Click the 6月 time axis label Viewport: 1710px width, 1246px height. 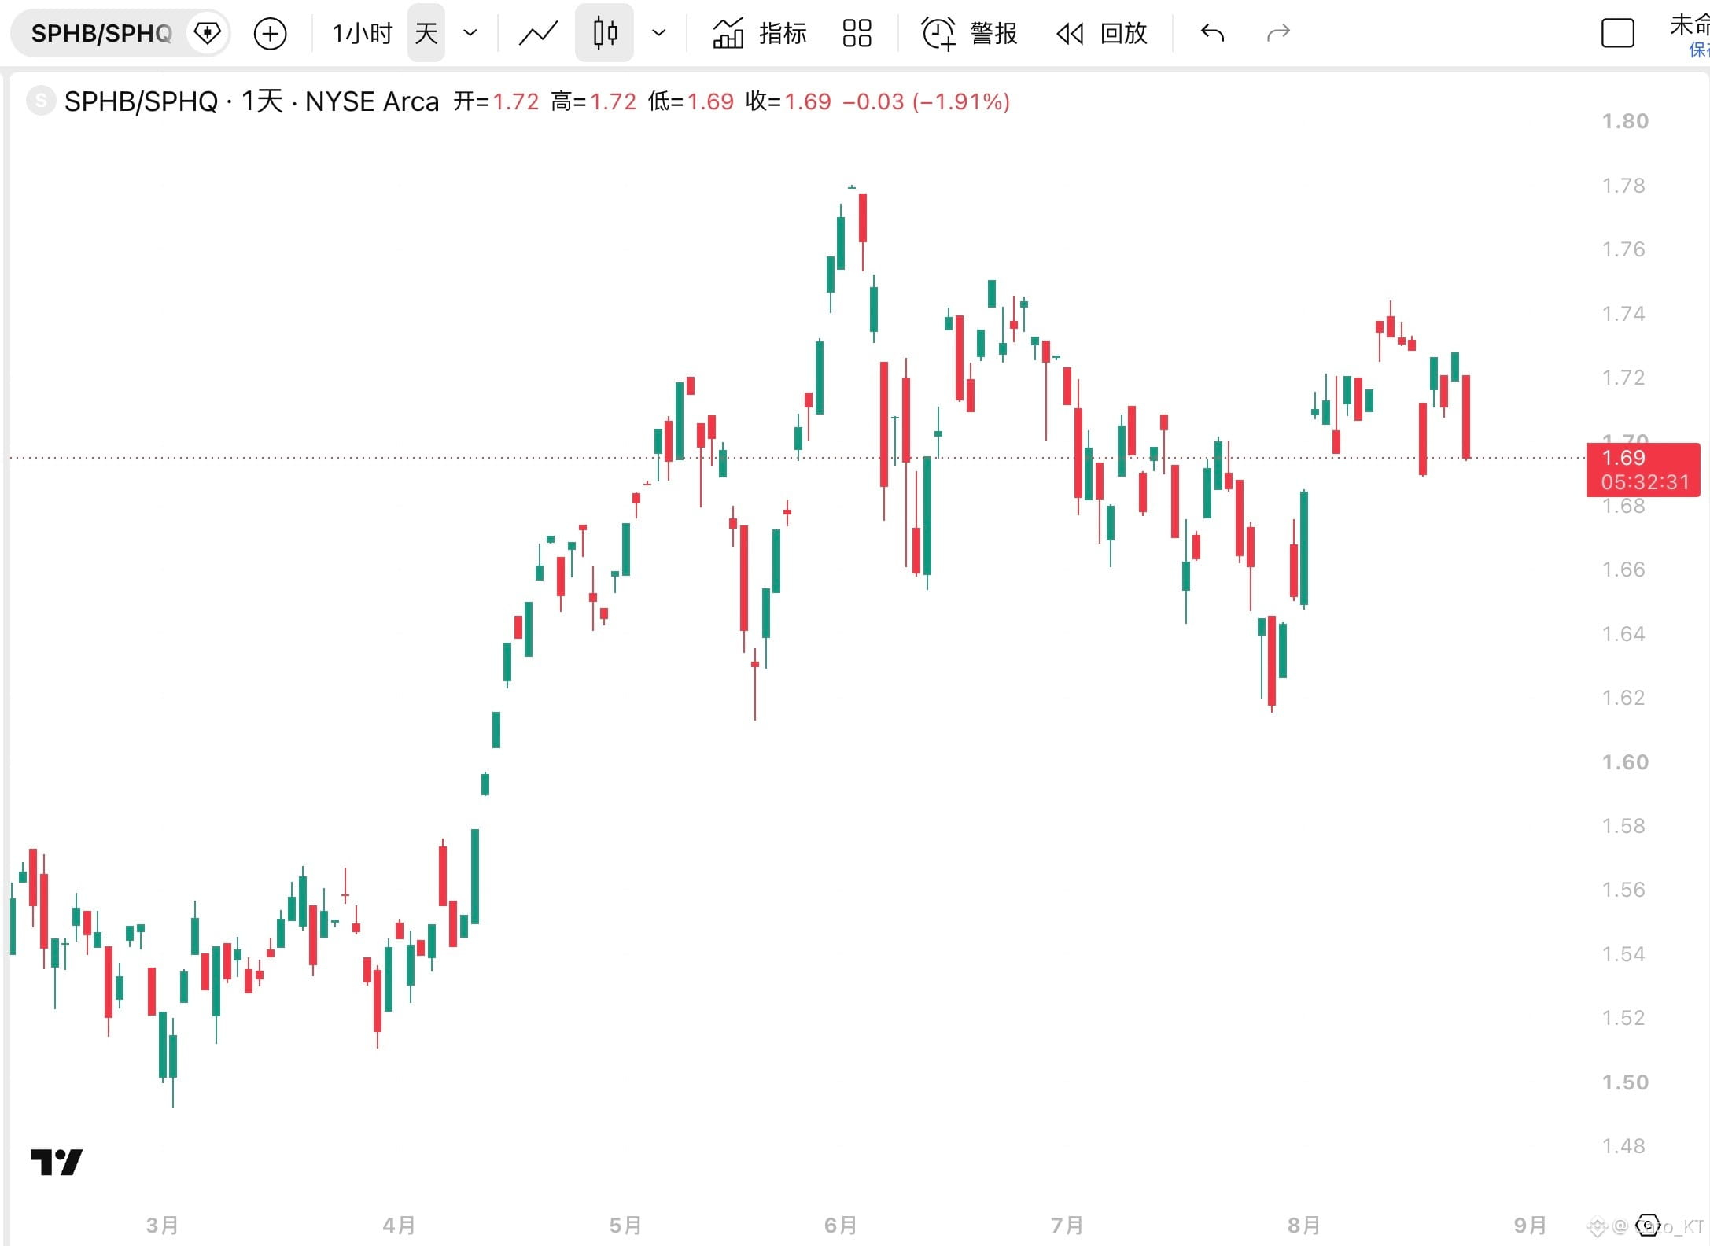click(841, 1226)
